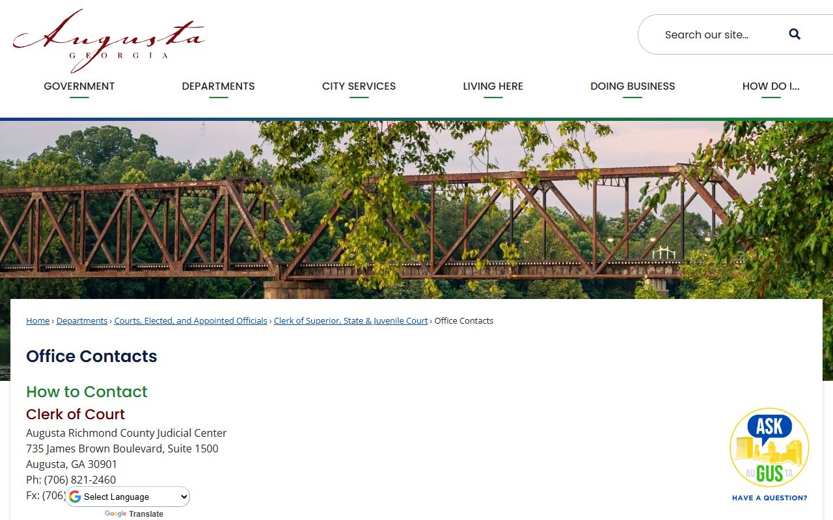833x520 pixels.
Task: Click the Google Translate logo
Action: [x=115, y=514]
